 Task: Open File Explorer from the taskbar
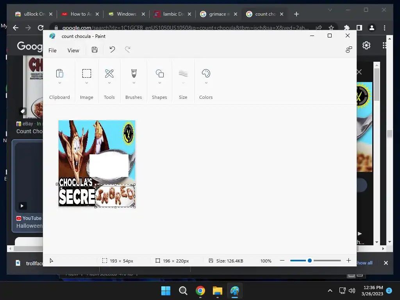pos(218,291)
